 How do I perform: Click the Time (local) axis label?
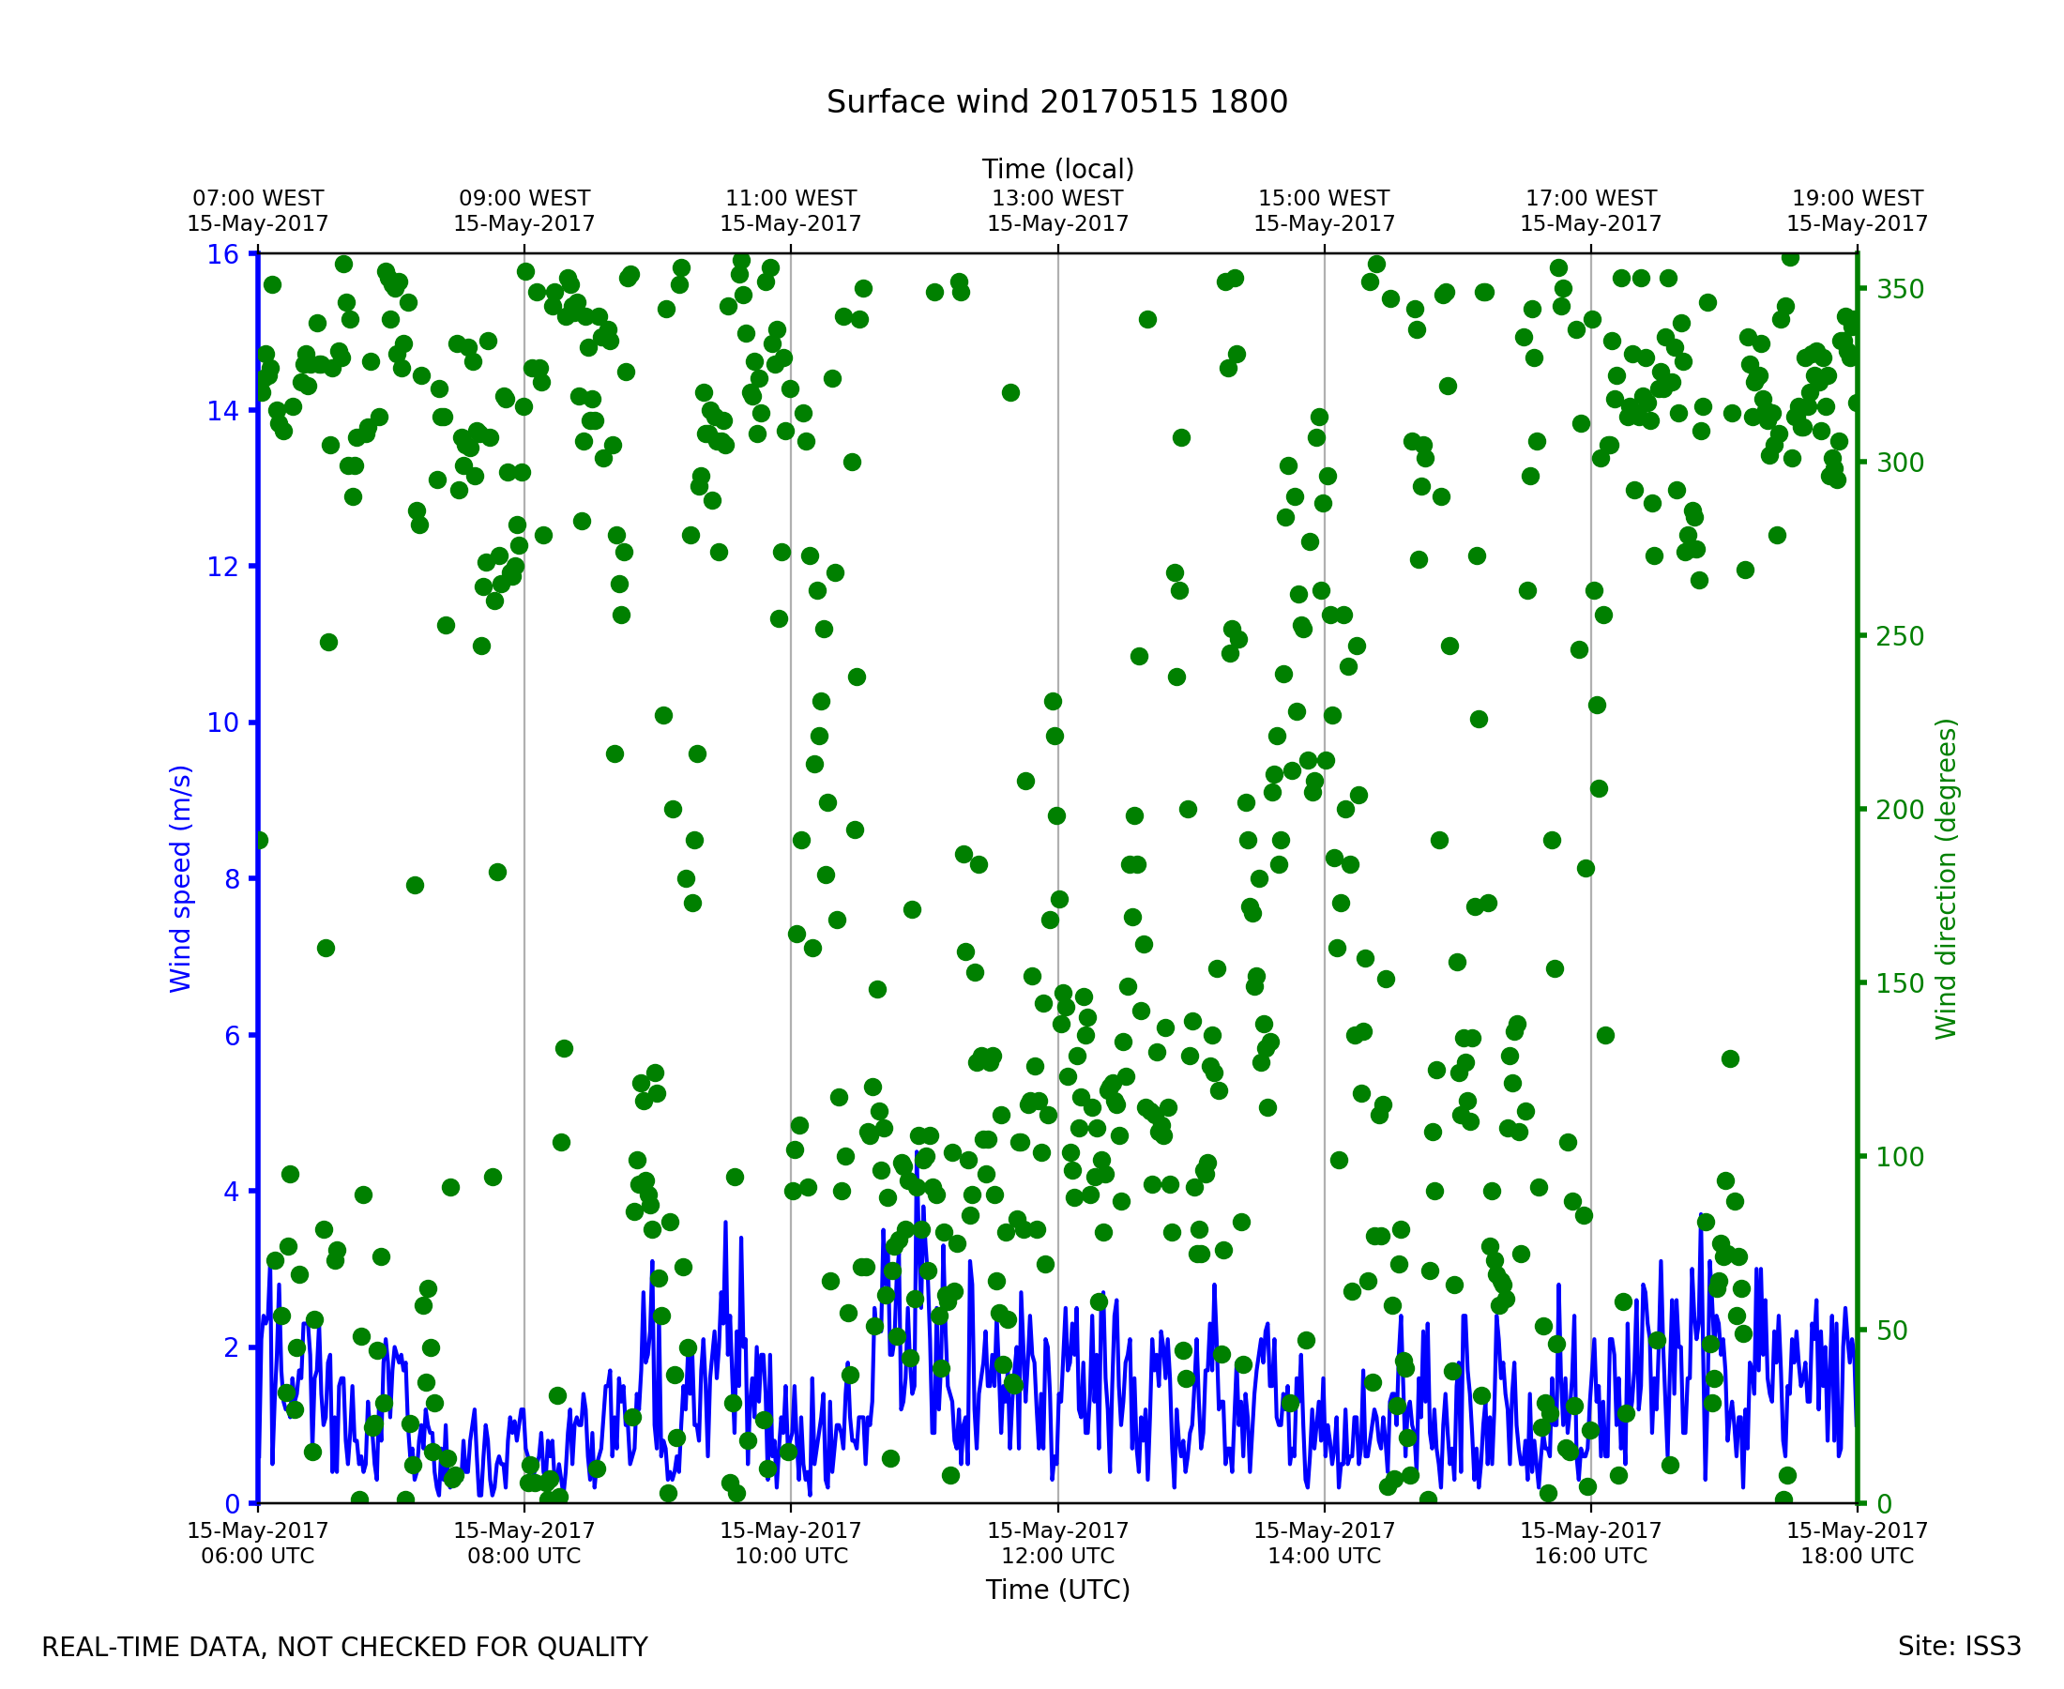click(x=1057, y=169)
